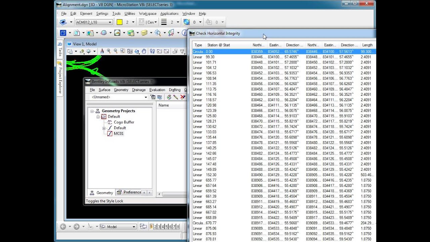Open the Project Explorer side tab

point(60,78)
